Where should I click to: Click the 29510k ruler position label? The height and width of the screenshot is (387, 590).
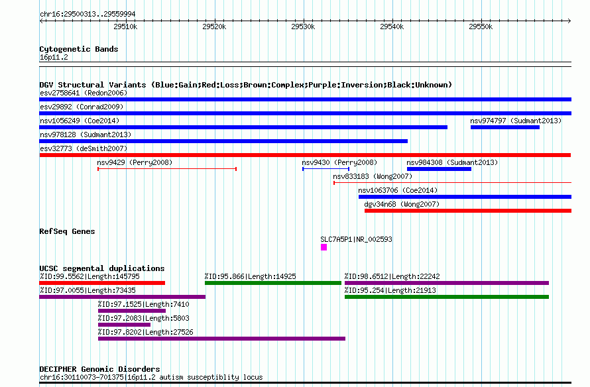coord(125,27)
